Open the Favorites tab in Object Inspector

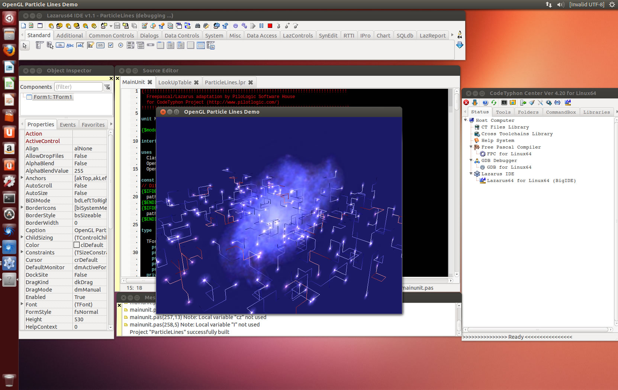tap(93, 125)
